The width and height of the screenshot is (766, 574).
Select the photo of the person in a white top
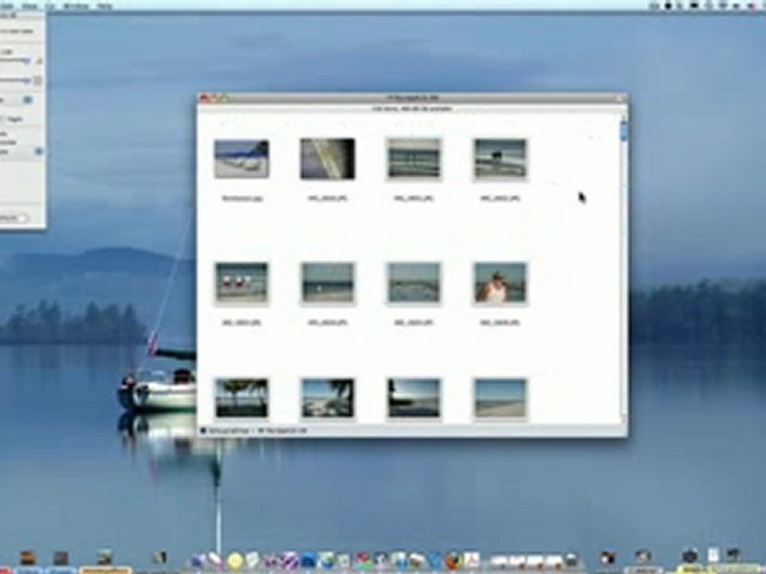[x=500, y=283]
